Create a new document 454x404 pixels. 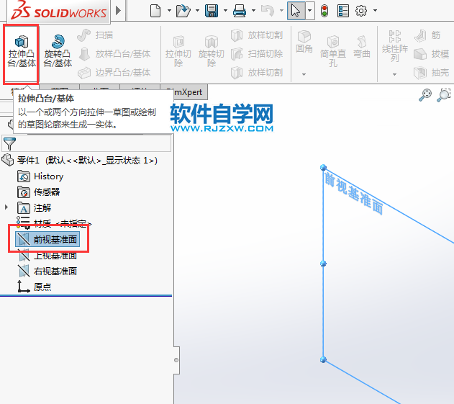click(x=155, y=11)
